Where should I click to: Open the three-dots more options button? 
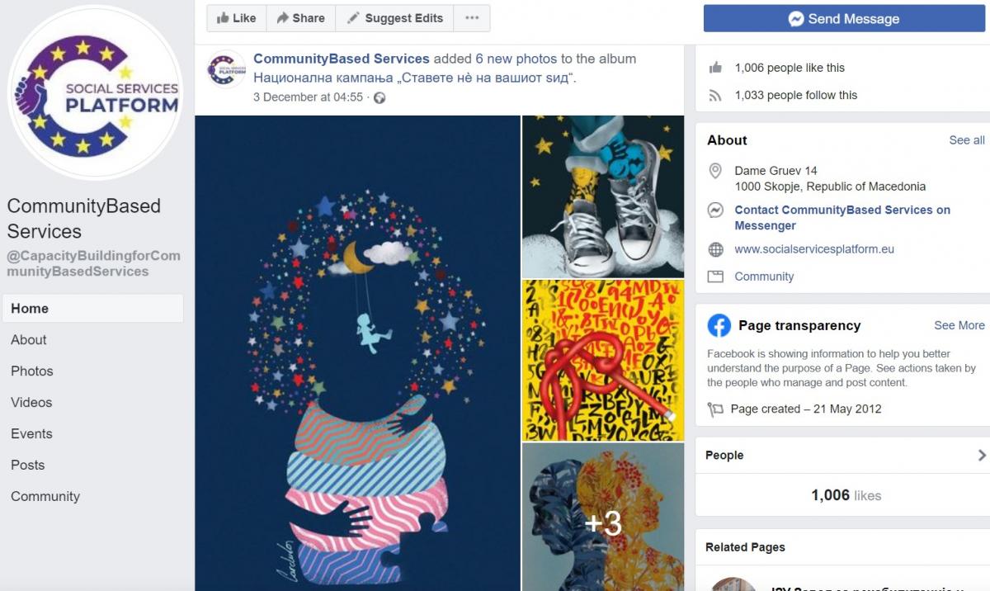[472, 18]
